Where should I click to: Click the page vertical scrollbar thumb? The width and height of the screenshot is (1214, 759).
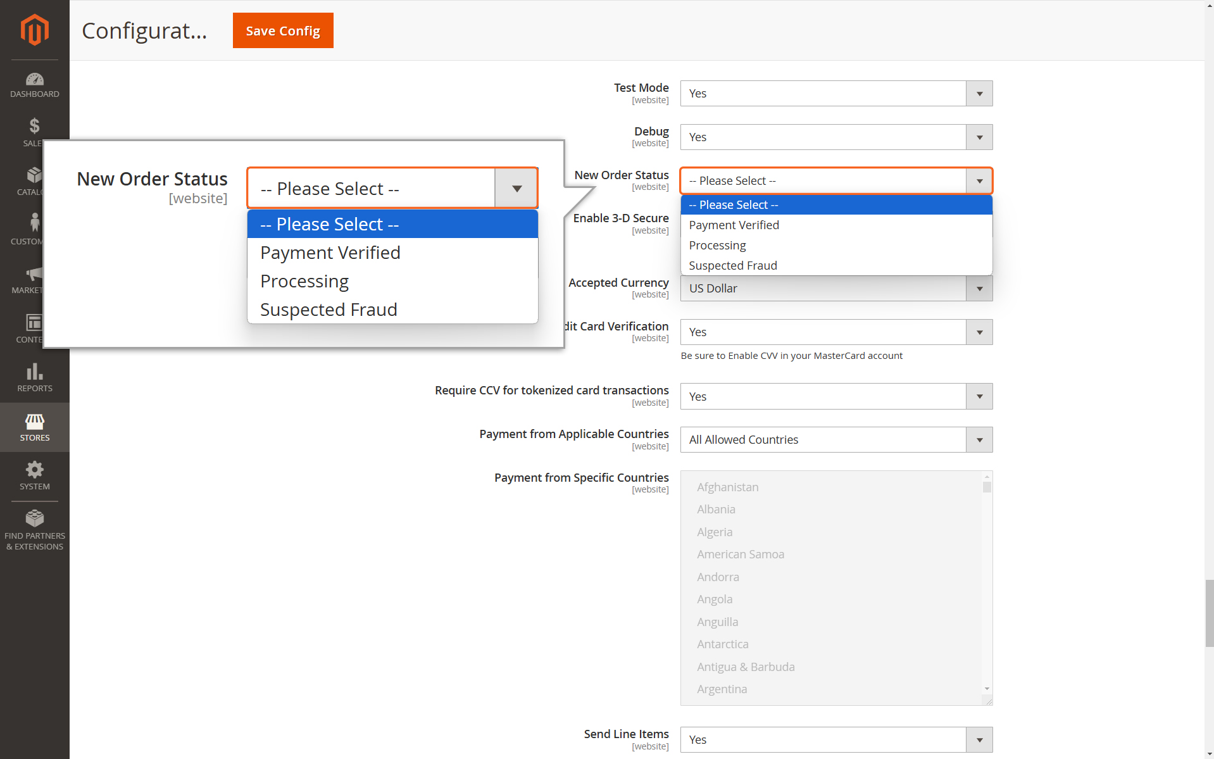click(1209, 612)
